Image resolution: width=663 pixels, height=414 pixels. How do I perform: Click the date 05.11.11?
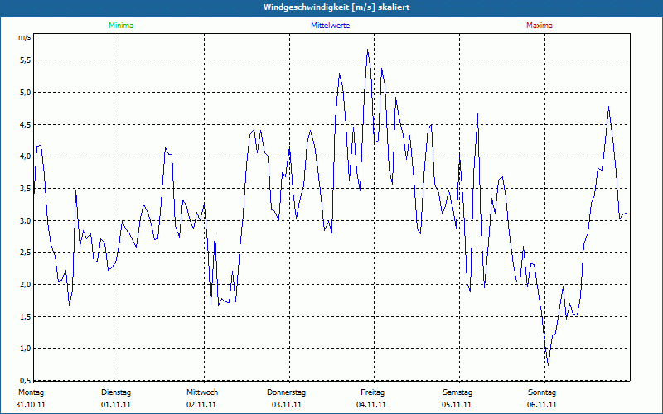[x=457, y=405]
